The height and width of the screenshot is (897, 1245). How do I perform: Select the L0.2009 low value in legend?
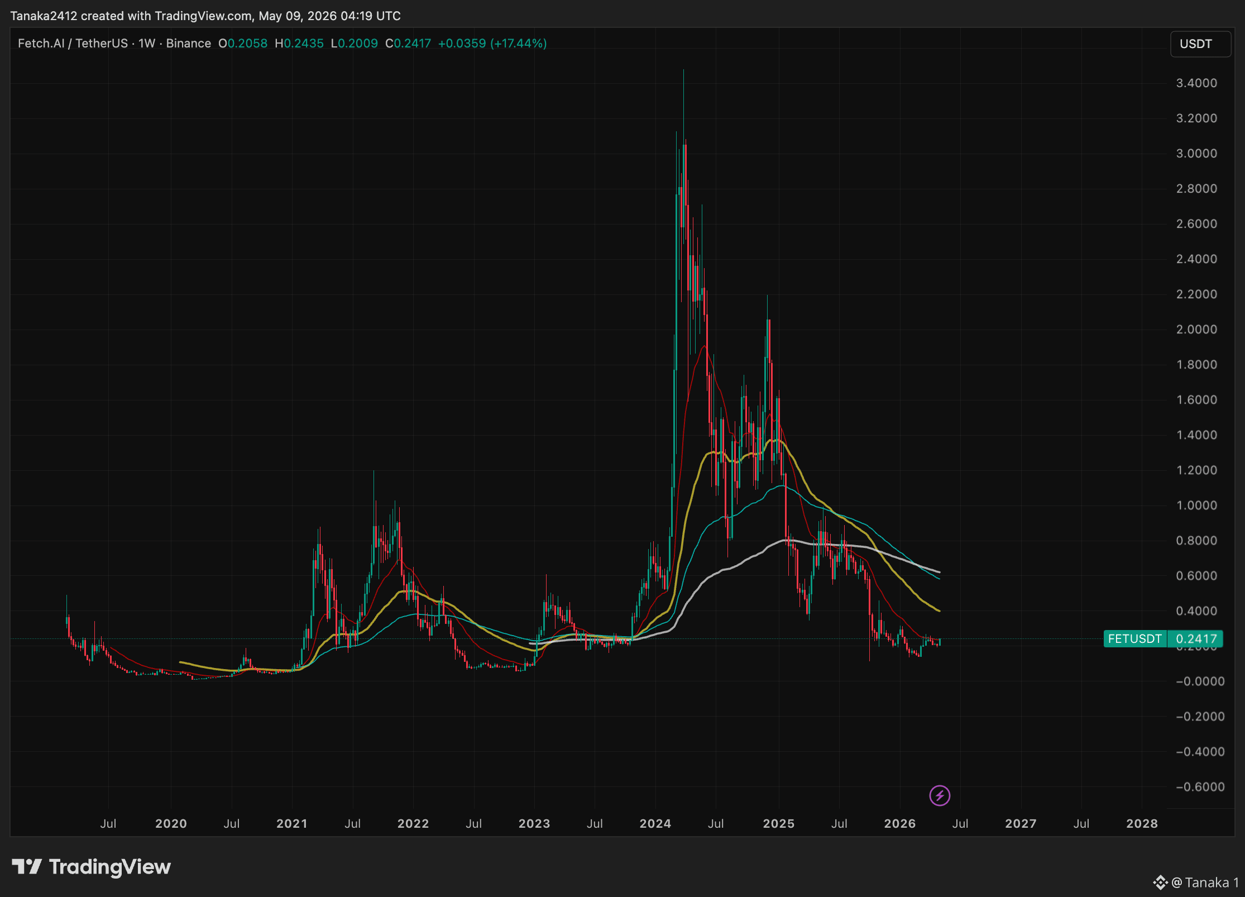pos(355,44)
